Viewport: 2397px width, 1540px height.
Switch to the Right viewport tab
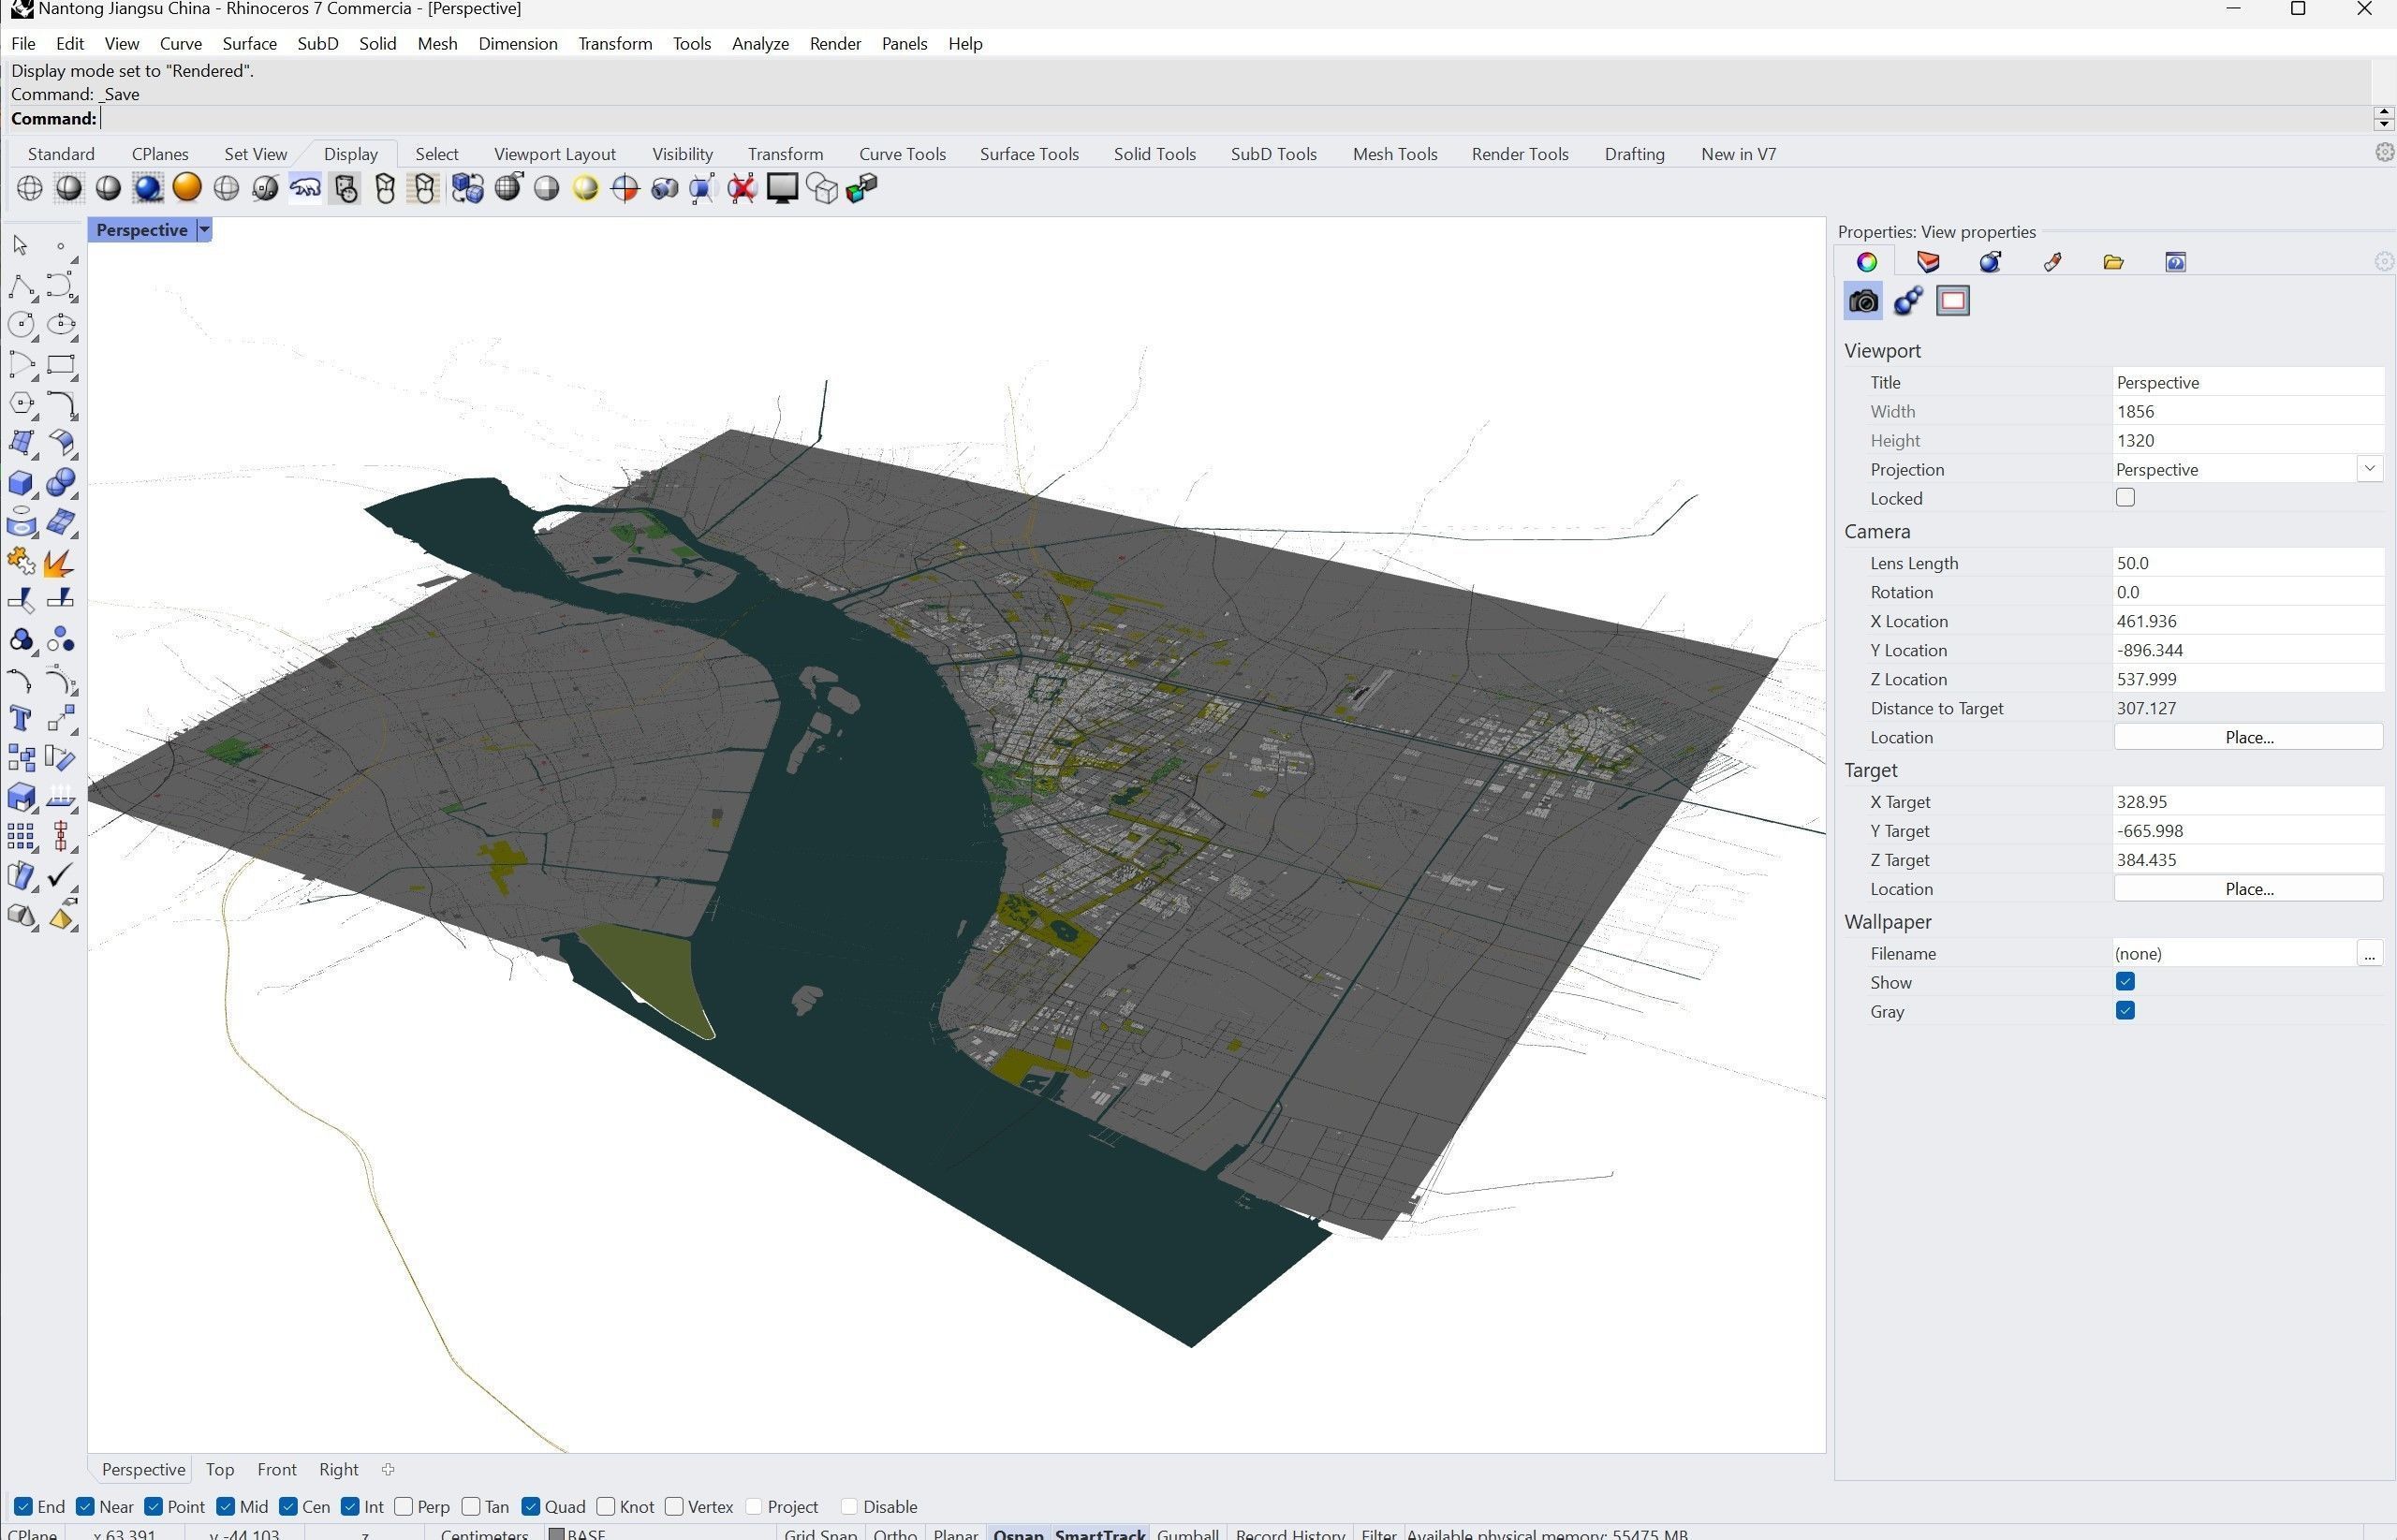pyautogui.click(x=338, y=1469)
